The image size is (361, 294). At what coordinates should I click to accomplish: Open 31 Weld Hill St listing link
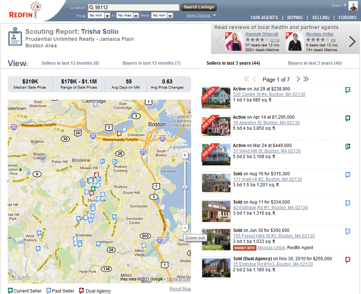(267, 151)
